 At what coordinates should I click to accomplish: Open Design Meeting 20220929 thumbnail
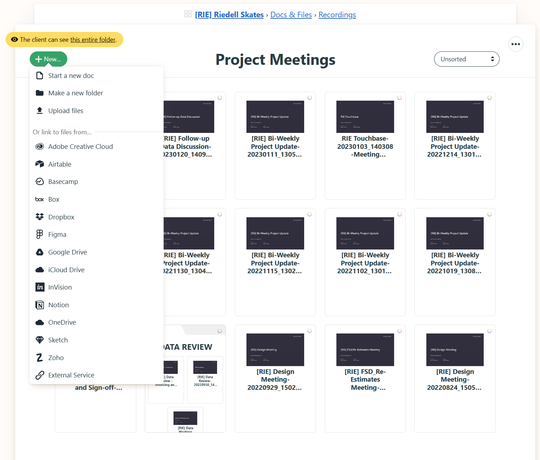pos(275,350)
